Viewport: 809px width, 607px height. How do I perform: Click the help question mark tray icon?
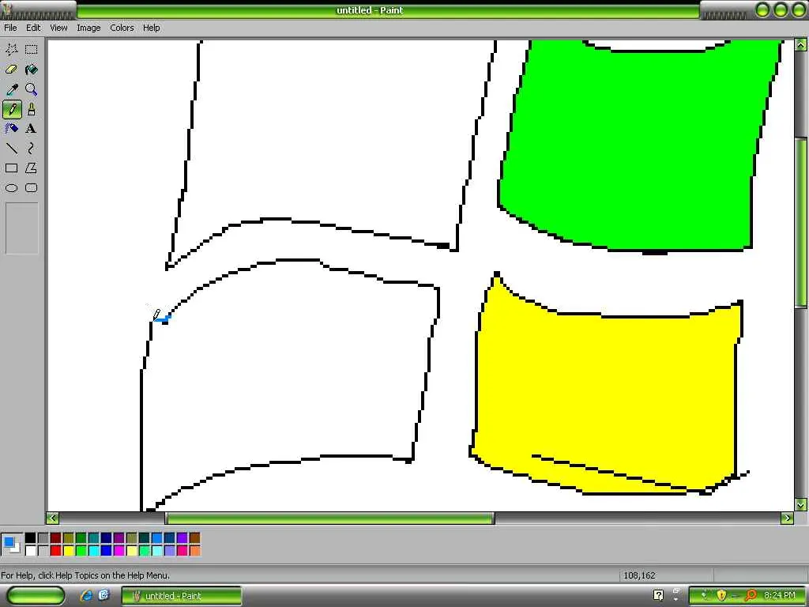coord(658,596)
